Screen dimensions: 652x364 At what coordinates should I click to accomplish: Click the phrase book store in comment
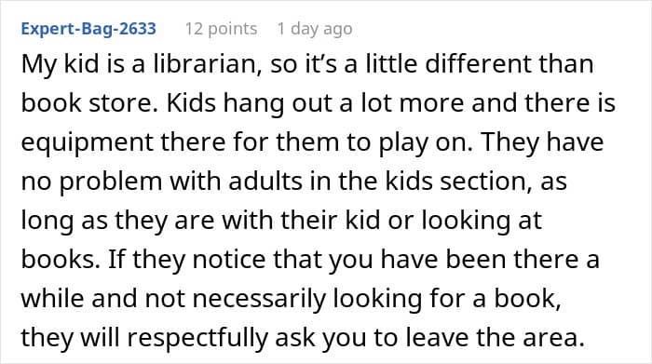pyautogui.click(x=88, y=103)
